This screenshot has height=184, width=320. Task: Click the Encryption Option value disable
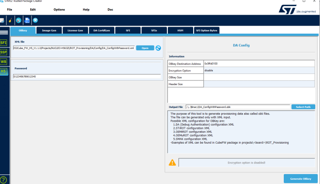pos(259,71)
